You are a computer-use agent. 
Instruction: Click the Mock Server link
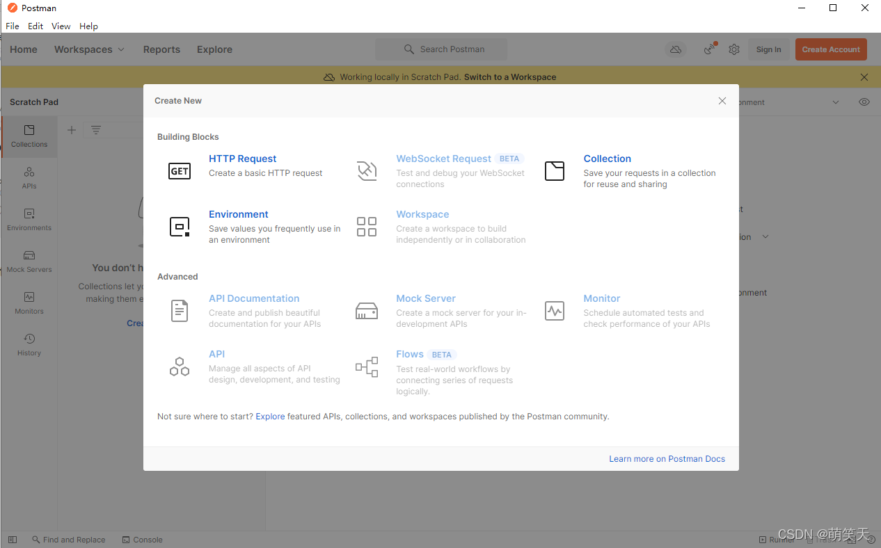click(x=426, y=298)
